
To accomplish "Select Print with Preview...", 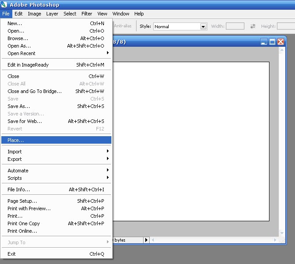I will (56, 208).
